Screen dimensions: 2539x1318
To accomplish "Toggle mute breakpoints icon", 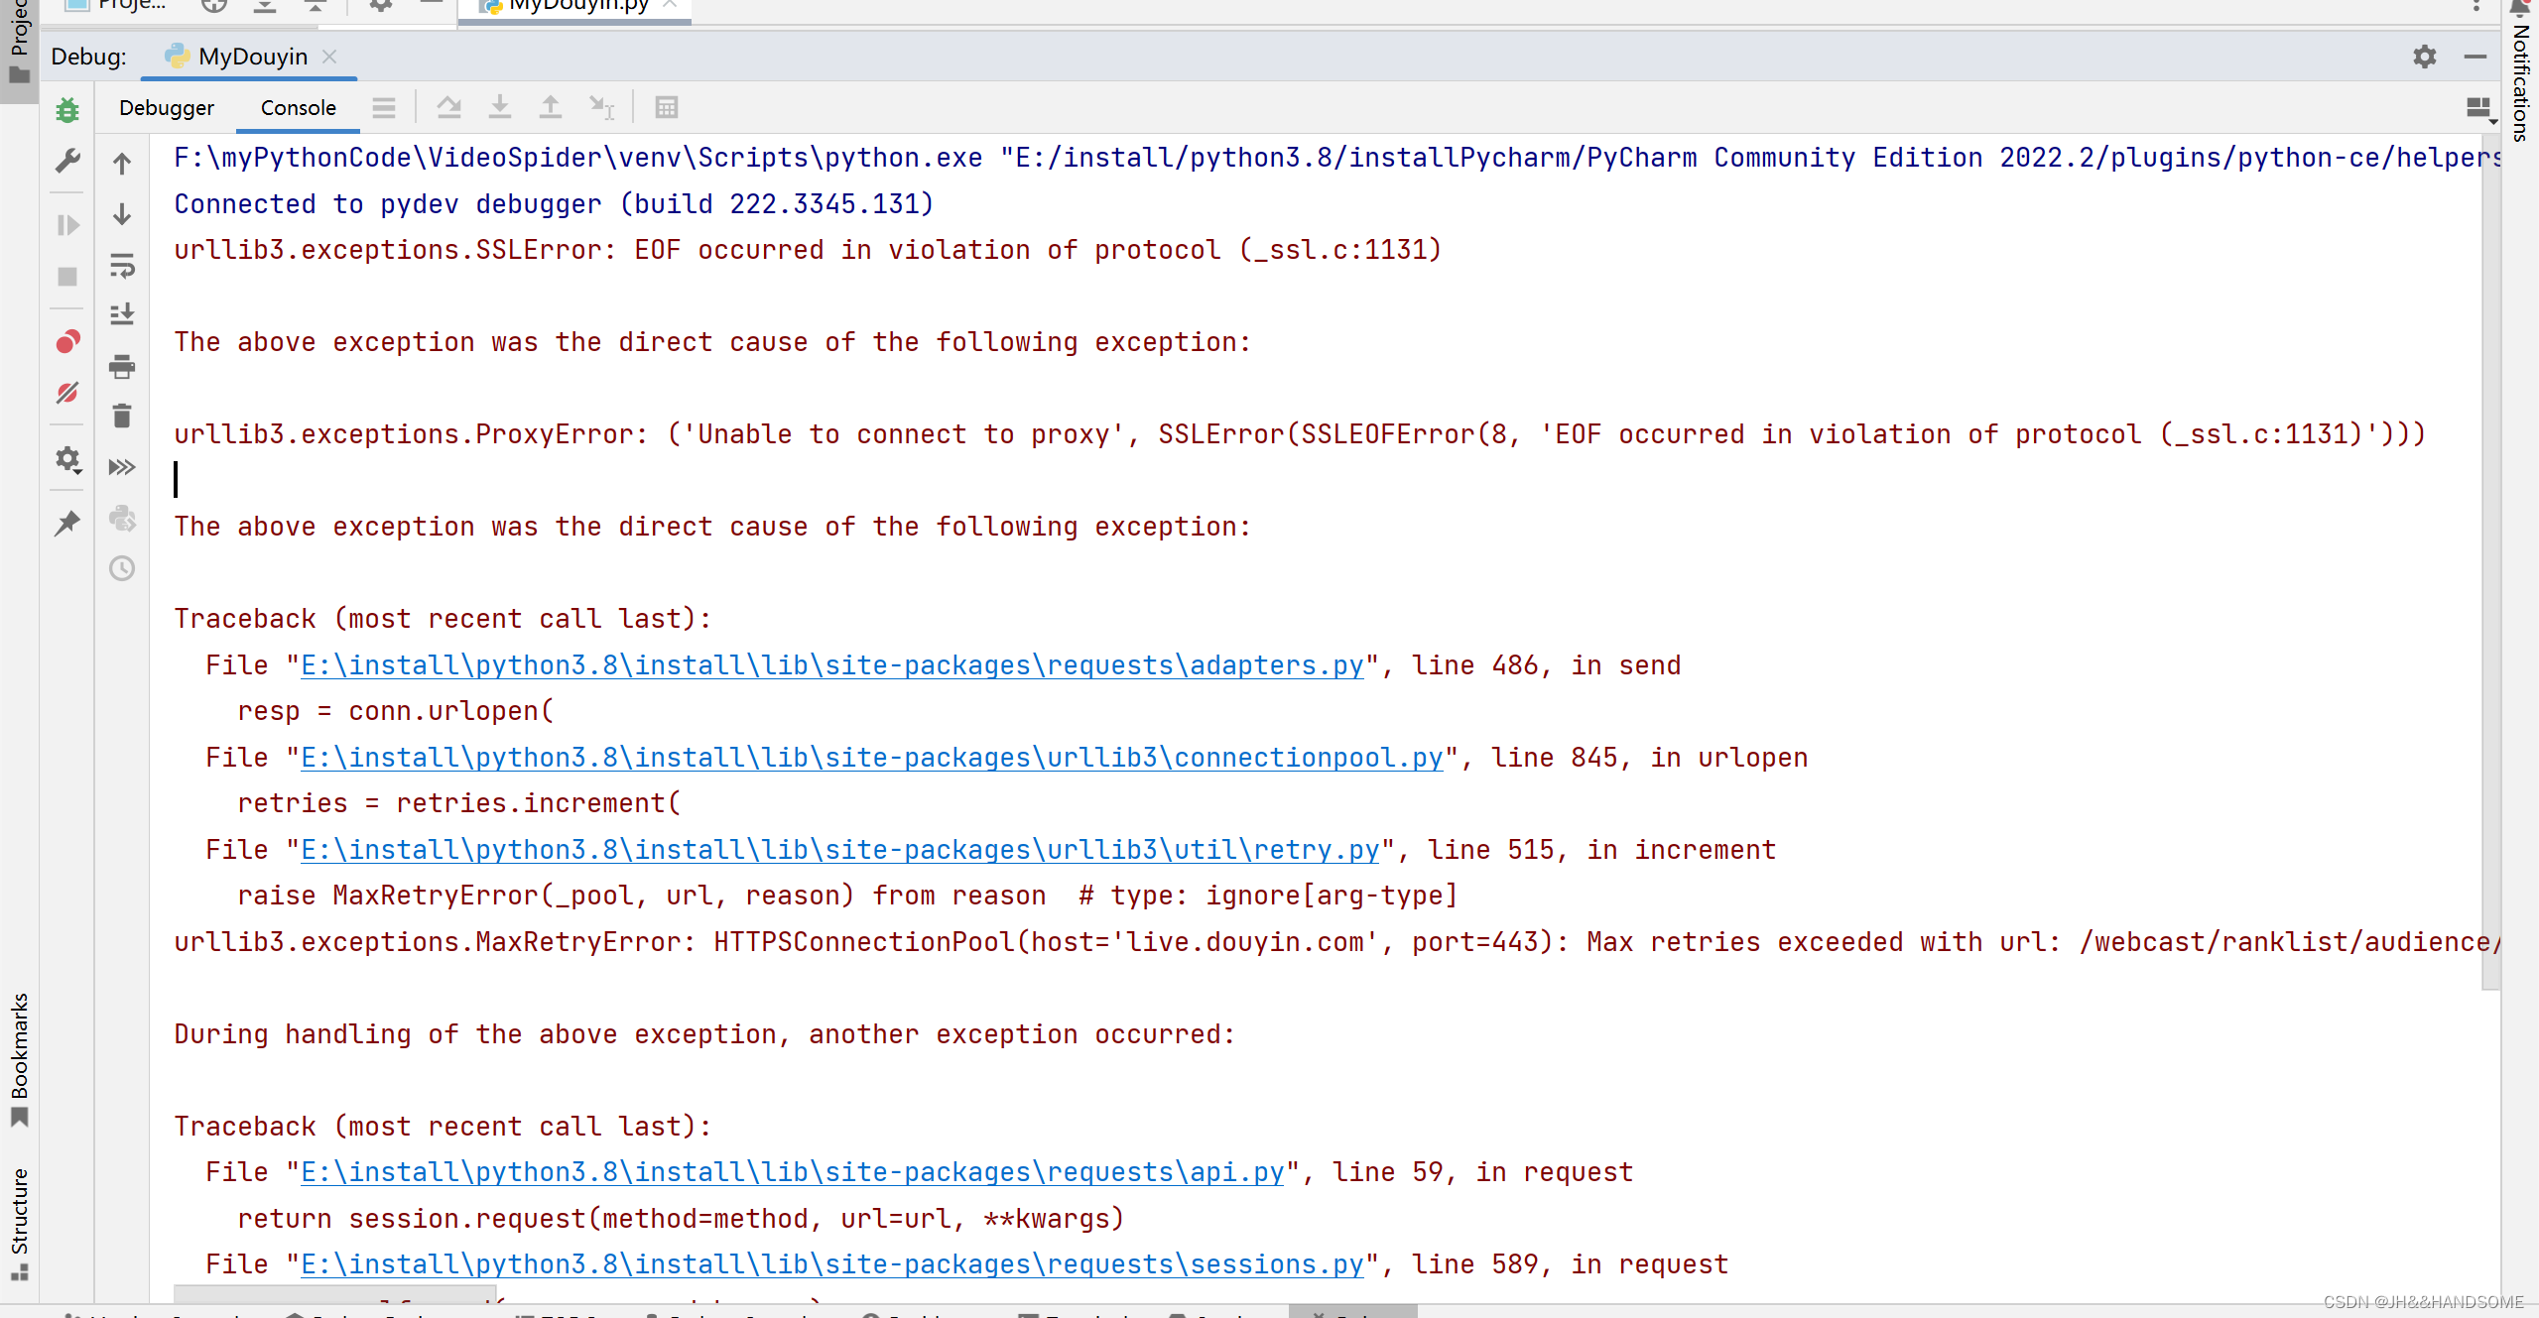I will point(67,394).
